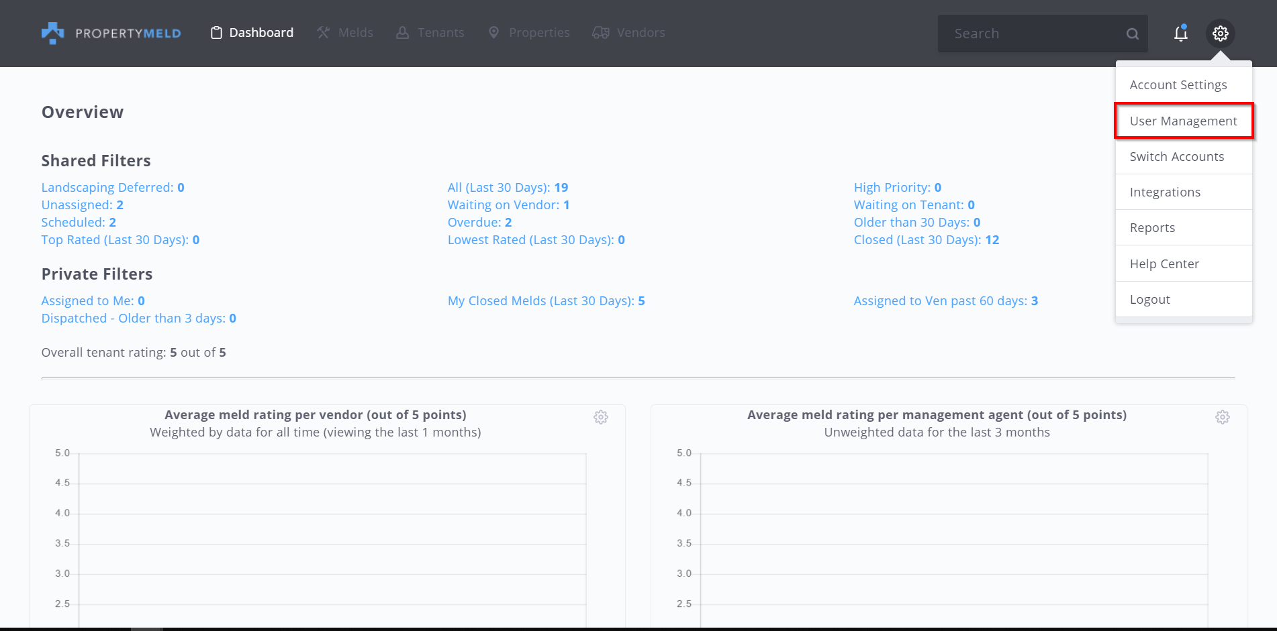The height and width of the screenshot is (631, 1277).
Task: Open Closed (Last 30 Days) filter link
Action: click(x=926, y=240)
